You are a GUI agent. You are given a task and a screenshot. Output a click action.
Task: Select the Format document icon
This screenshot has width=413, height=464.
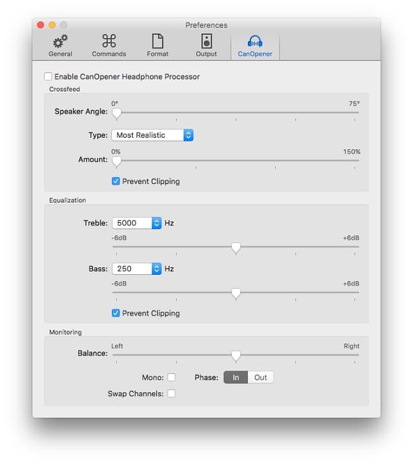click(x=158, y=42)
